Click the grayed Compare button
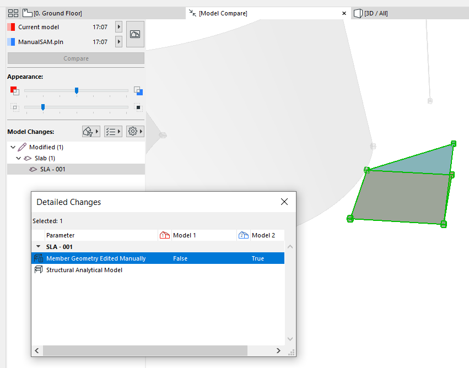469x368 pixels. (76, 58)
